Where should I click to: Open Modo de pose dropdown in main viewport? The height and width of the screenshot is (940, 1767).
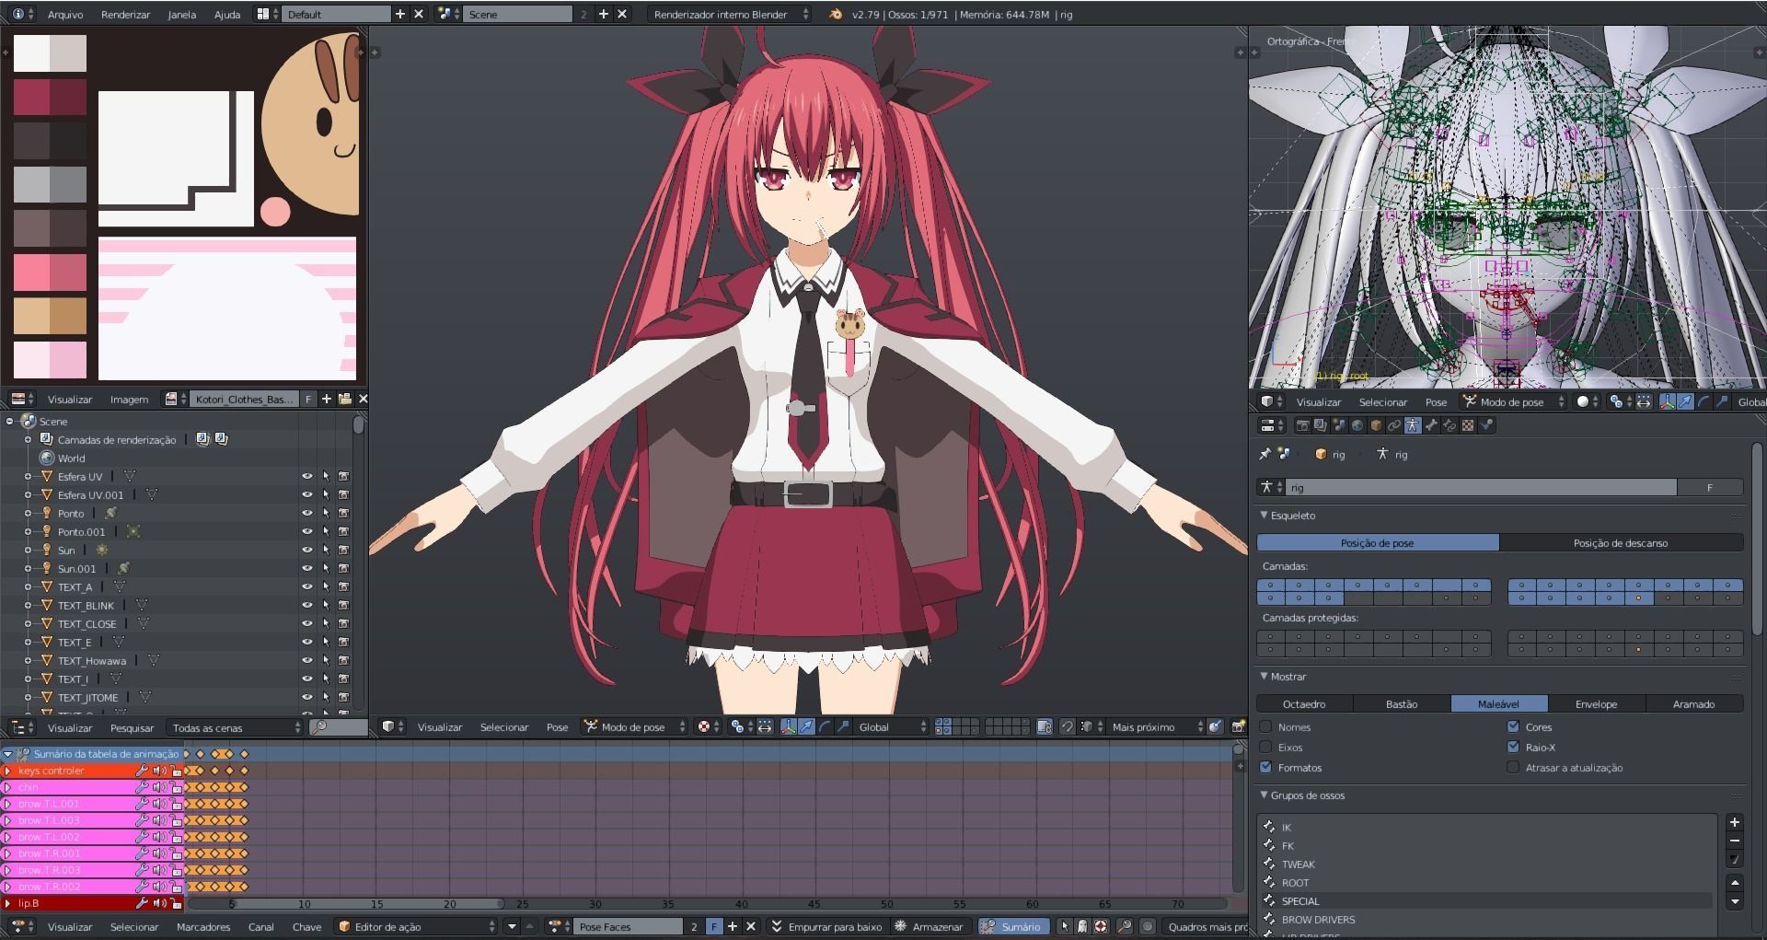tap(635, 727)
